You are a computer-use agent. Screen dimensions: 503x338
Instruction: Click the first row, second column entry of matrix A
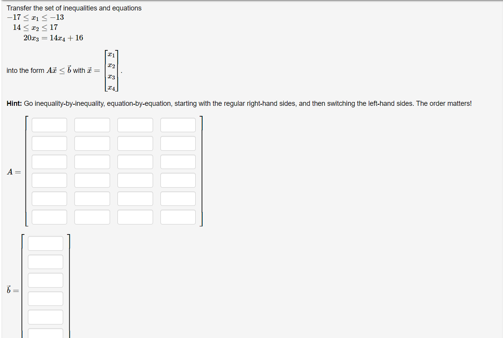92,124
